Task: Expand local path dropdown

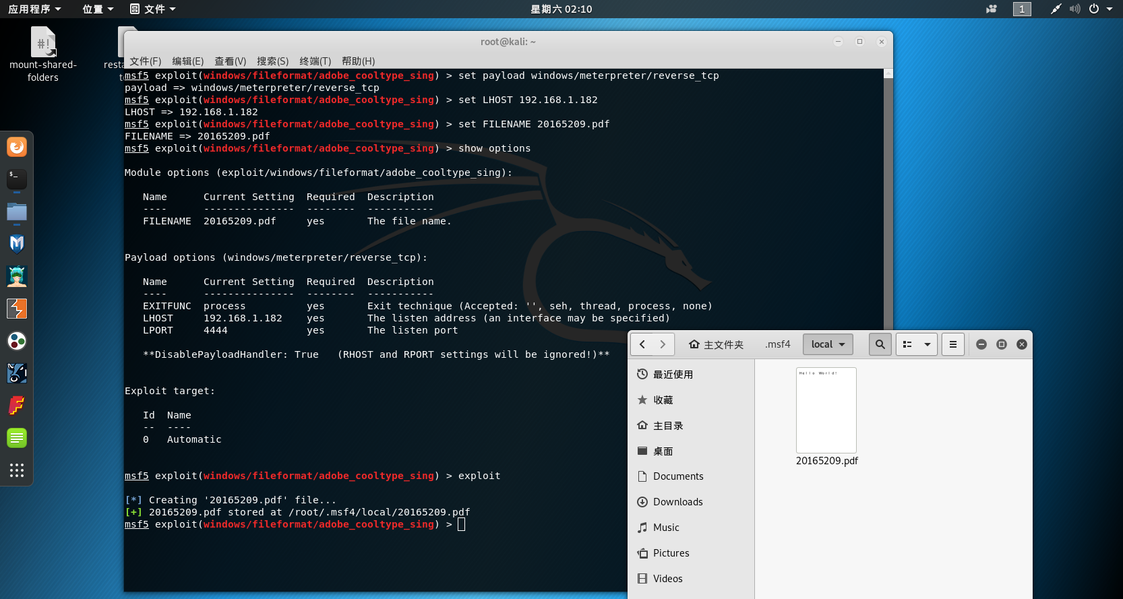Action: coord(828,344)
